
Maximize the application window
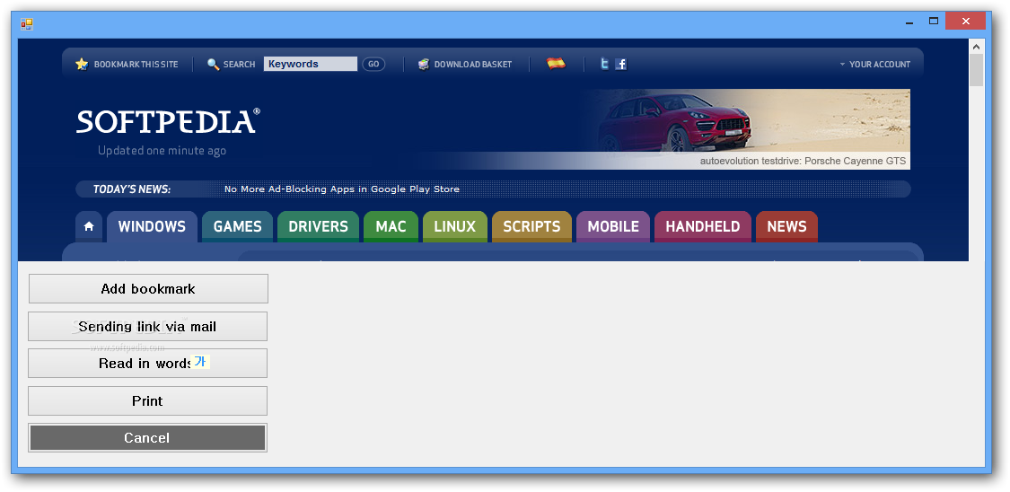(934, 22)
